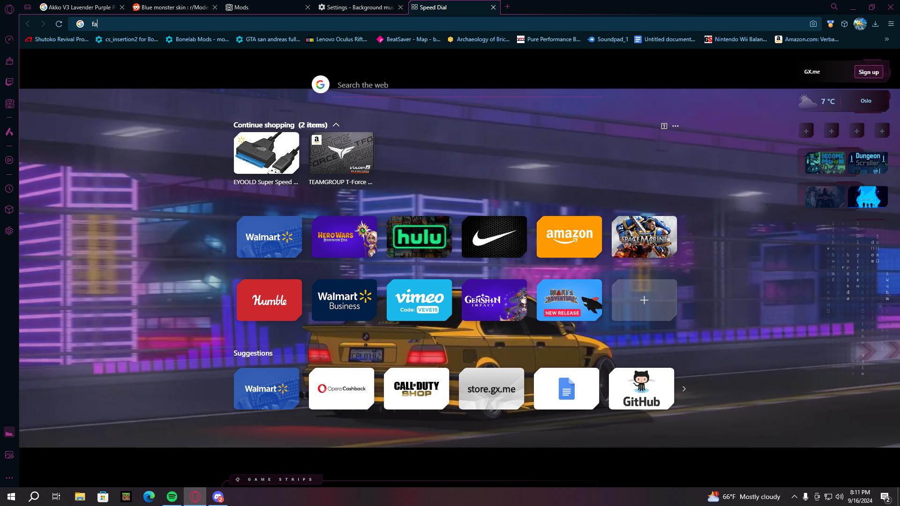Screen dimensions: 900x506
Task: Collapse the Continue shopping section
Action: coord(336,125)
